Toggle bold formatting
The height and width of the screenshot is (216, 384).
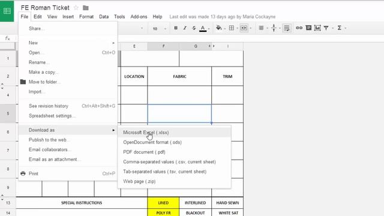pos(176,28)
